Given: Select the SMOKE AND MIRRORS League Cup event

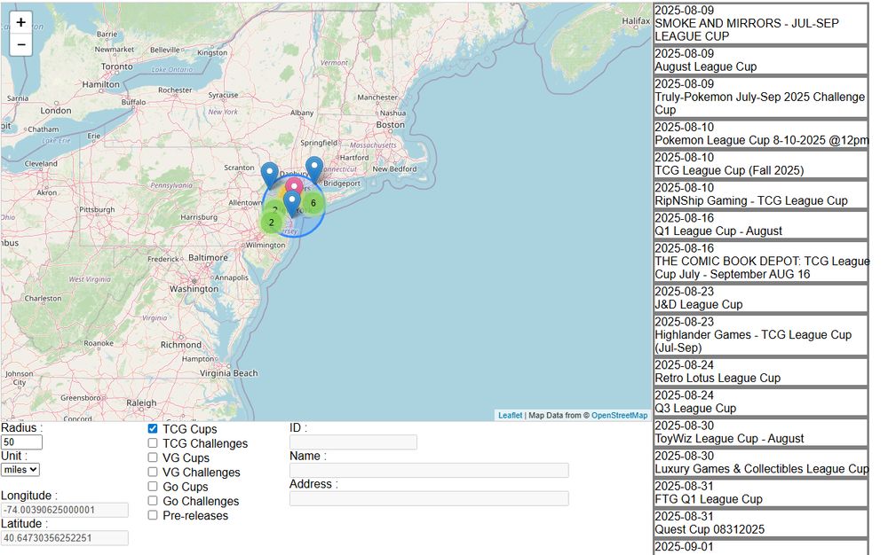Looking at the screenshot, I should click(761, 24).
